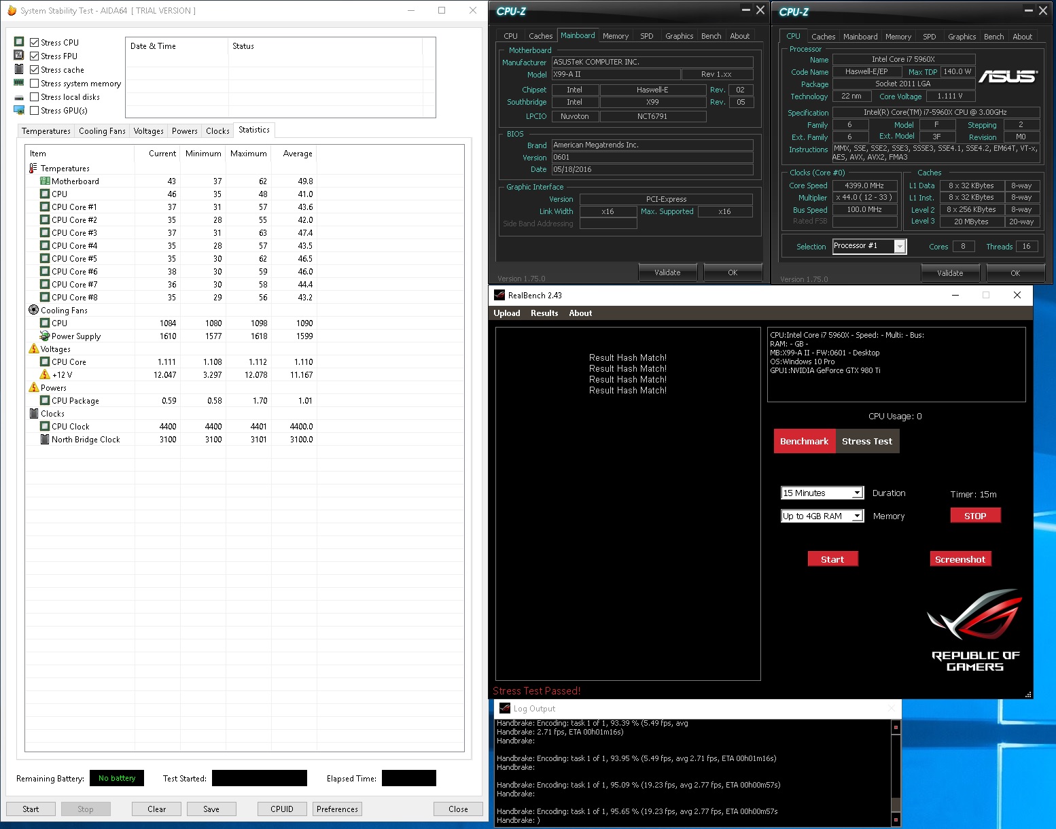Click the Clear button in AIDA64
The width and height of the screenshot is (1056, 829).
click(x=157, y=809)
